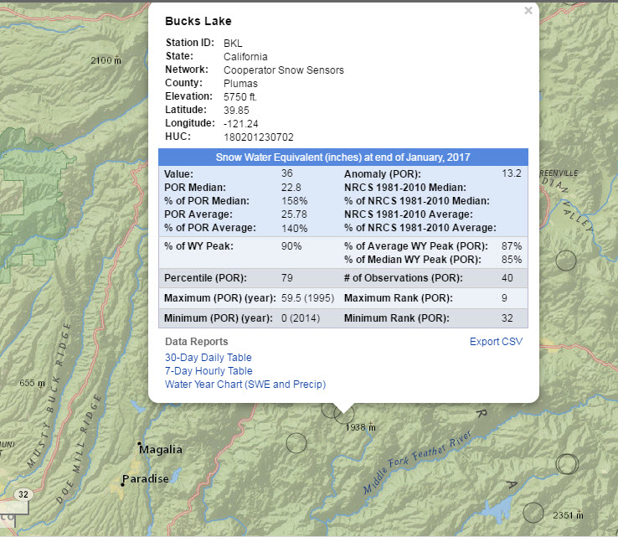The image size is (618, 537).
Task: Click the Magalia town dot marker
Action: (x=140, y=443)
